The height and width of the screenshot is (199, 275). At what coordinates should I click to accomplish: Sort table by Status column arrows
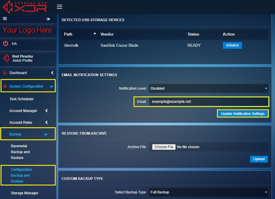click(x=217, y=34)
